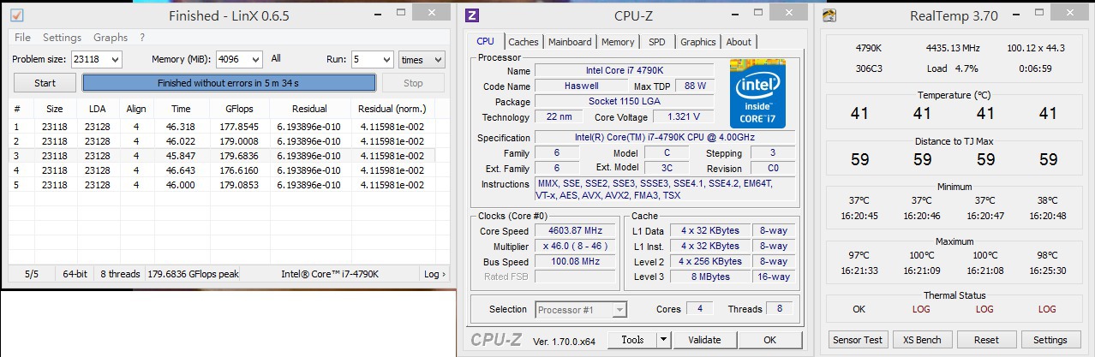Screen dimensions: 1095x357
Task: Click the Core Voltage value 1.321 V
Action: [x=682, y=116]
